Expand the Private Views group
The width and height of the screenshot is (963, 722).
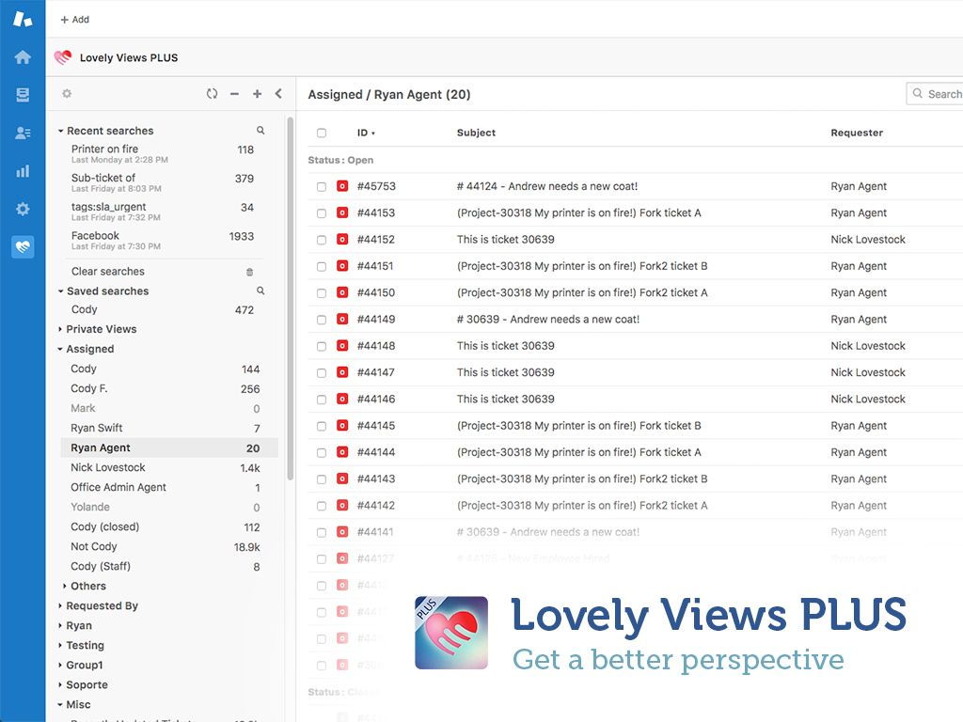point(101,329)
